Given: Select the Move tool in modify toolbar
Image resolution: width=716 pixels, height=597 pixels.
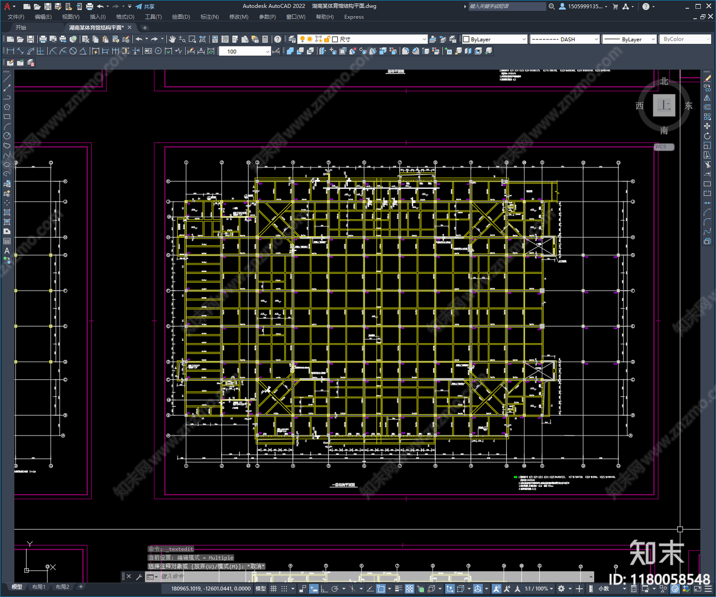Looking at the screenshot, I should coord(707,126).
